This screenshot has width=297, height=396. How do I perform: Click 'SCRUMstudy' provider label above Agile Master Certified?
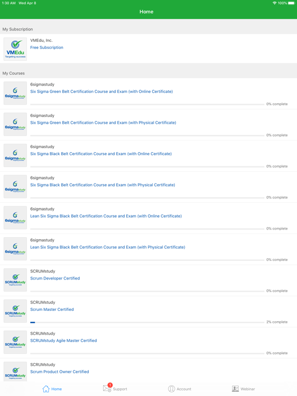(x=43, y=334)
